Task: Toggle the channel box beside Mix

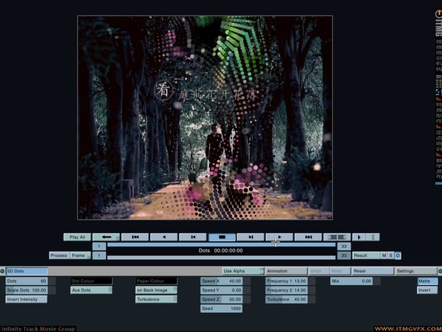Action: tap(377, 281)
